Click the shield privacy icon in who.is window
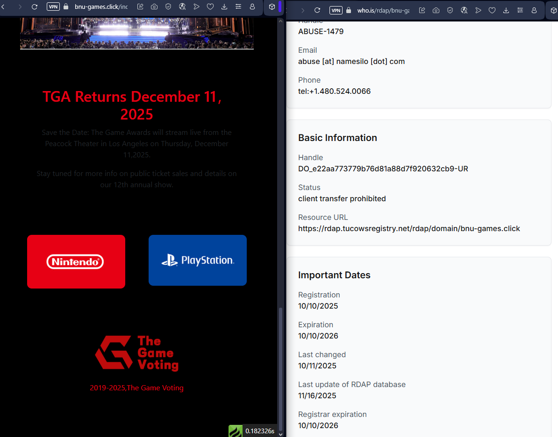This screenshot has height=437, width=558. pos(450,10)
